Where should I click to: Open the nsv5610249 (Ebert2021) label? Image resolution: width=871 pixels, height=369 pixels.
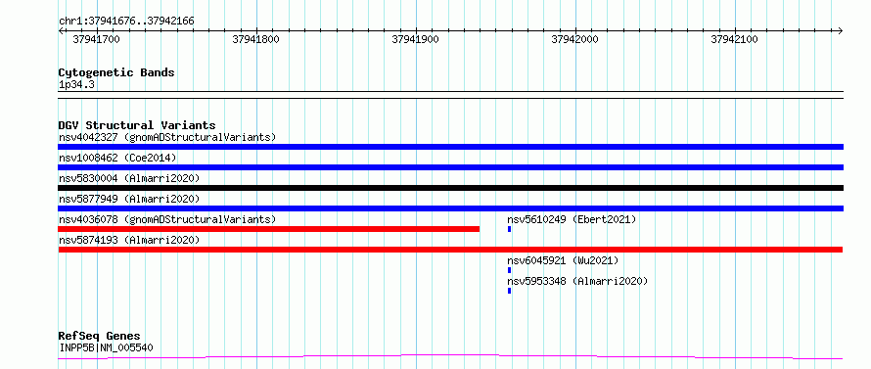click(572, 219)
